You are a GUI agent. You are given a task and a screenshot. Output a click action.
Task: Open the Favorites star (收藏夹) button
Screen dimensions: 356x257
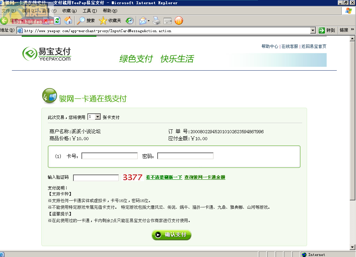coord(110,21)
